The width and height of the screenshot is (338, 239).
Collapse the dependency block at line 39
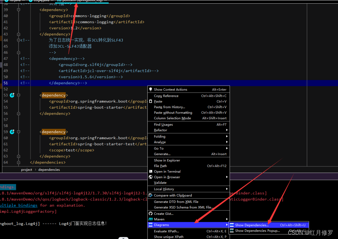(x=19, y=10)
